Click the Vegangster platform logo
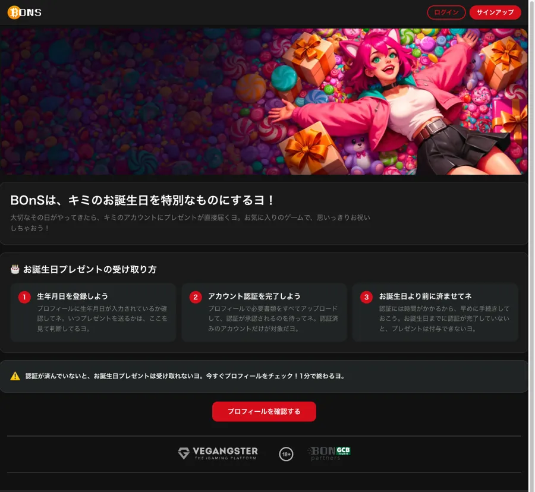Viewport: 535px width, 492px height. pos(218,453)
